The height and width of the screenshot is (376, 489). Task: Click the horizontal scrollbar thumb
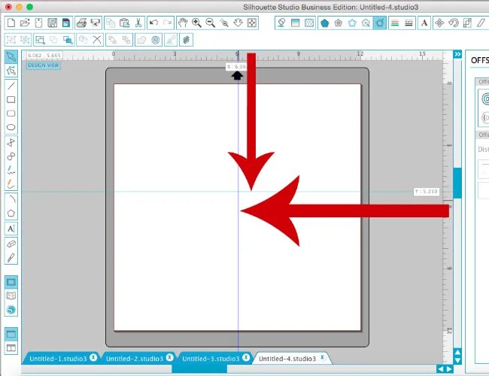[199, 369]
